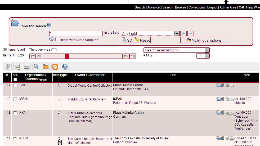Click the printer toolbar icon

click(x=27, y=67)
